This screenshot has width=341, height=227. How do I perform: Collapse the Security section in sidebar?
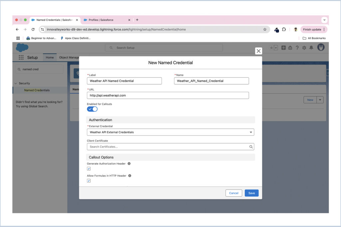16,83
